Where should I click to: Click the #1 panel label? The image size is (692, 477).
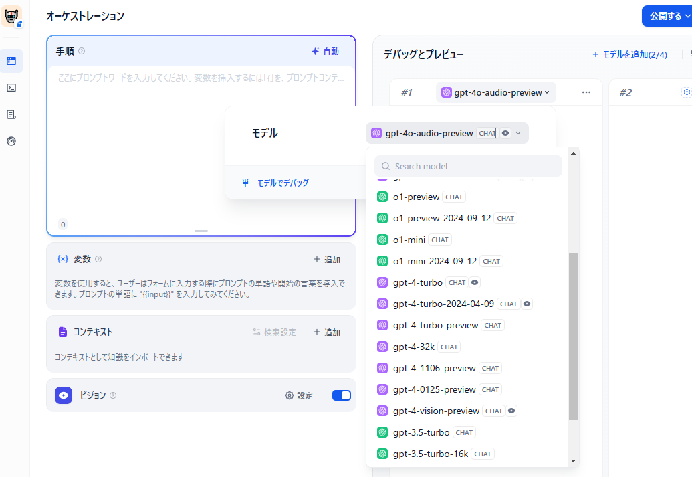tap(407, 92)
